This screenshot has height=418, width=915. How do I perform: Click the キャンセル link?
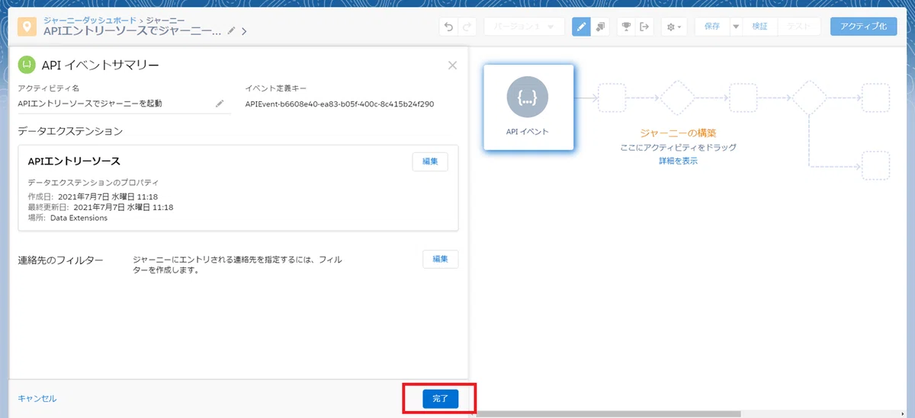[x=37, y=398]
